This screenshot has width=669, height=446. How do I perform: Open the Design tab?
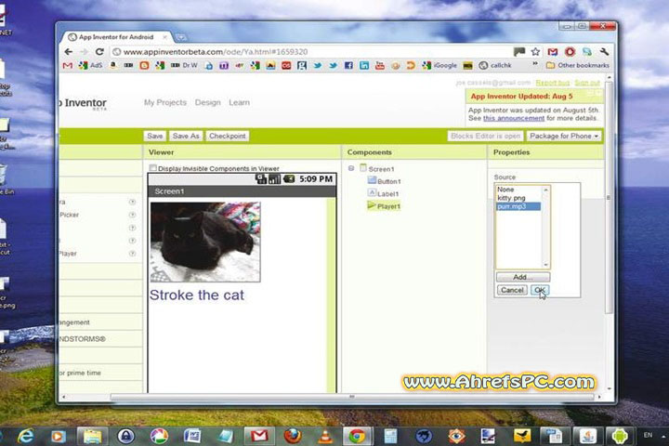(207, 102)
